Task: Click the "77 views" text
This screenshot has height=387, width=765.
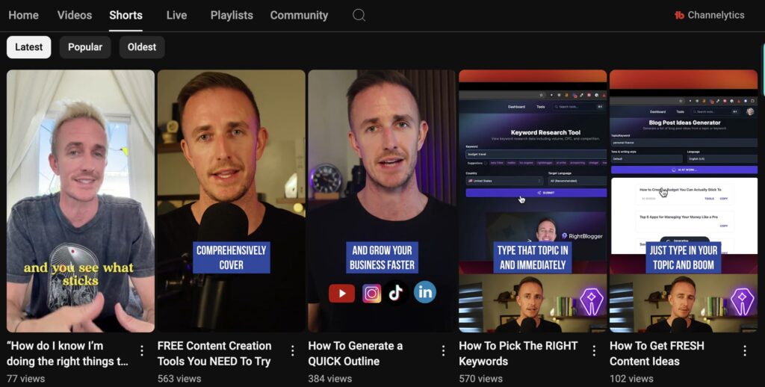Action: (x=26, y=379)
